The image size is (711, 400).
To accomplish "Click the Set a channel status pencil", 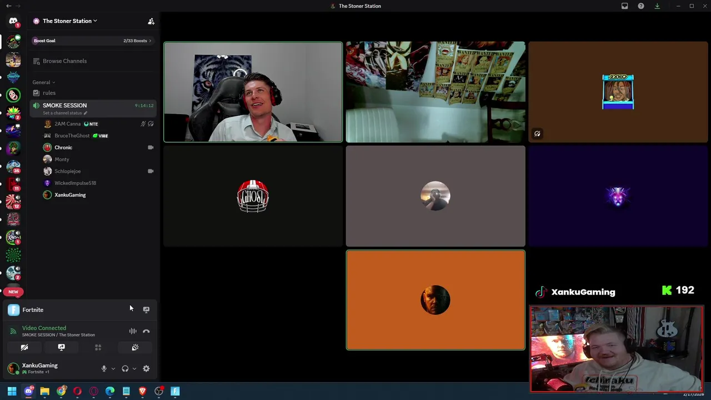I will (85, 113).
